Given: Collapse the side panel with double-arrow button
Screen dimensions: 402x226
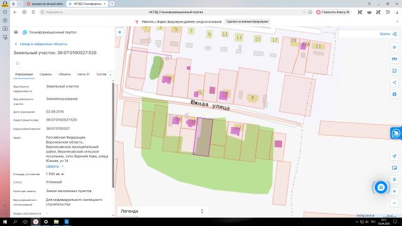Looking at the screenshot, I should click(x=120, y=32).
